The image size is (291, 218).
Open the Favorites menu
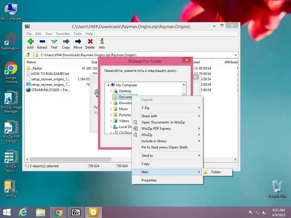[x=63, y=34]
